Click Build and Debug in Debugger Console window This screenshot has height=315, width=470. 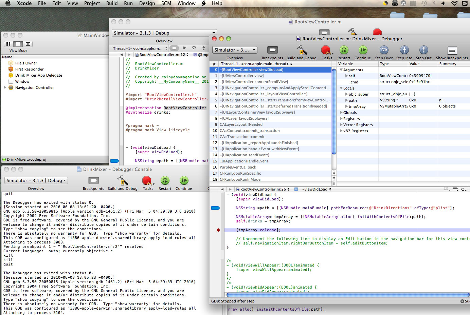coord(122,180)
